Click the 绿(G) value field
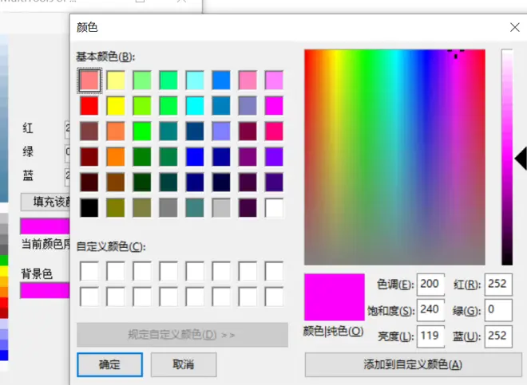Image resolution: width=527 pixels, height=385 pixels. point(498,310)
